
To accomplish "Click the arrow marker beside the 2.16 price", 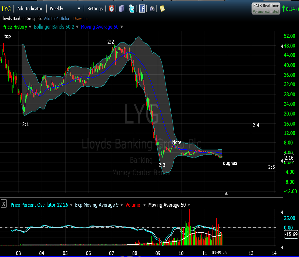I will click(282, 161).
